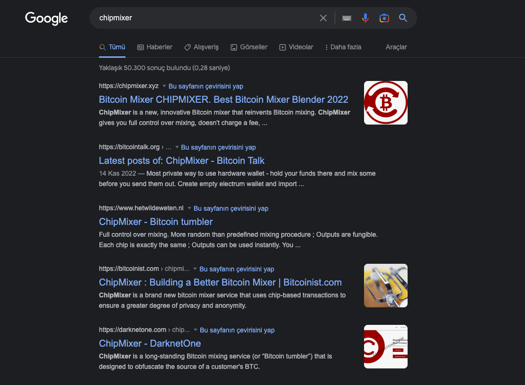Clear the search query with X
The height and width of the screenshot is (385, 525).
point(323,18)
